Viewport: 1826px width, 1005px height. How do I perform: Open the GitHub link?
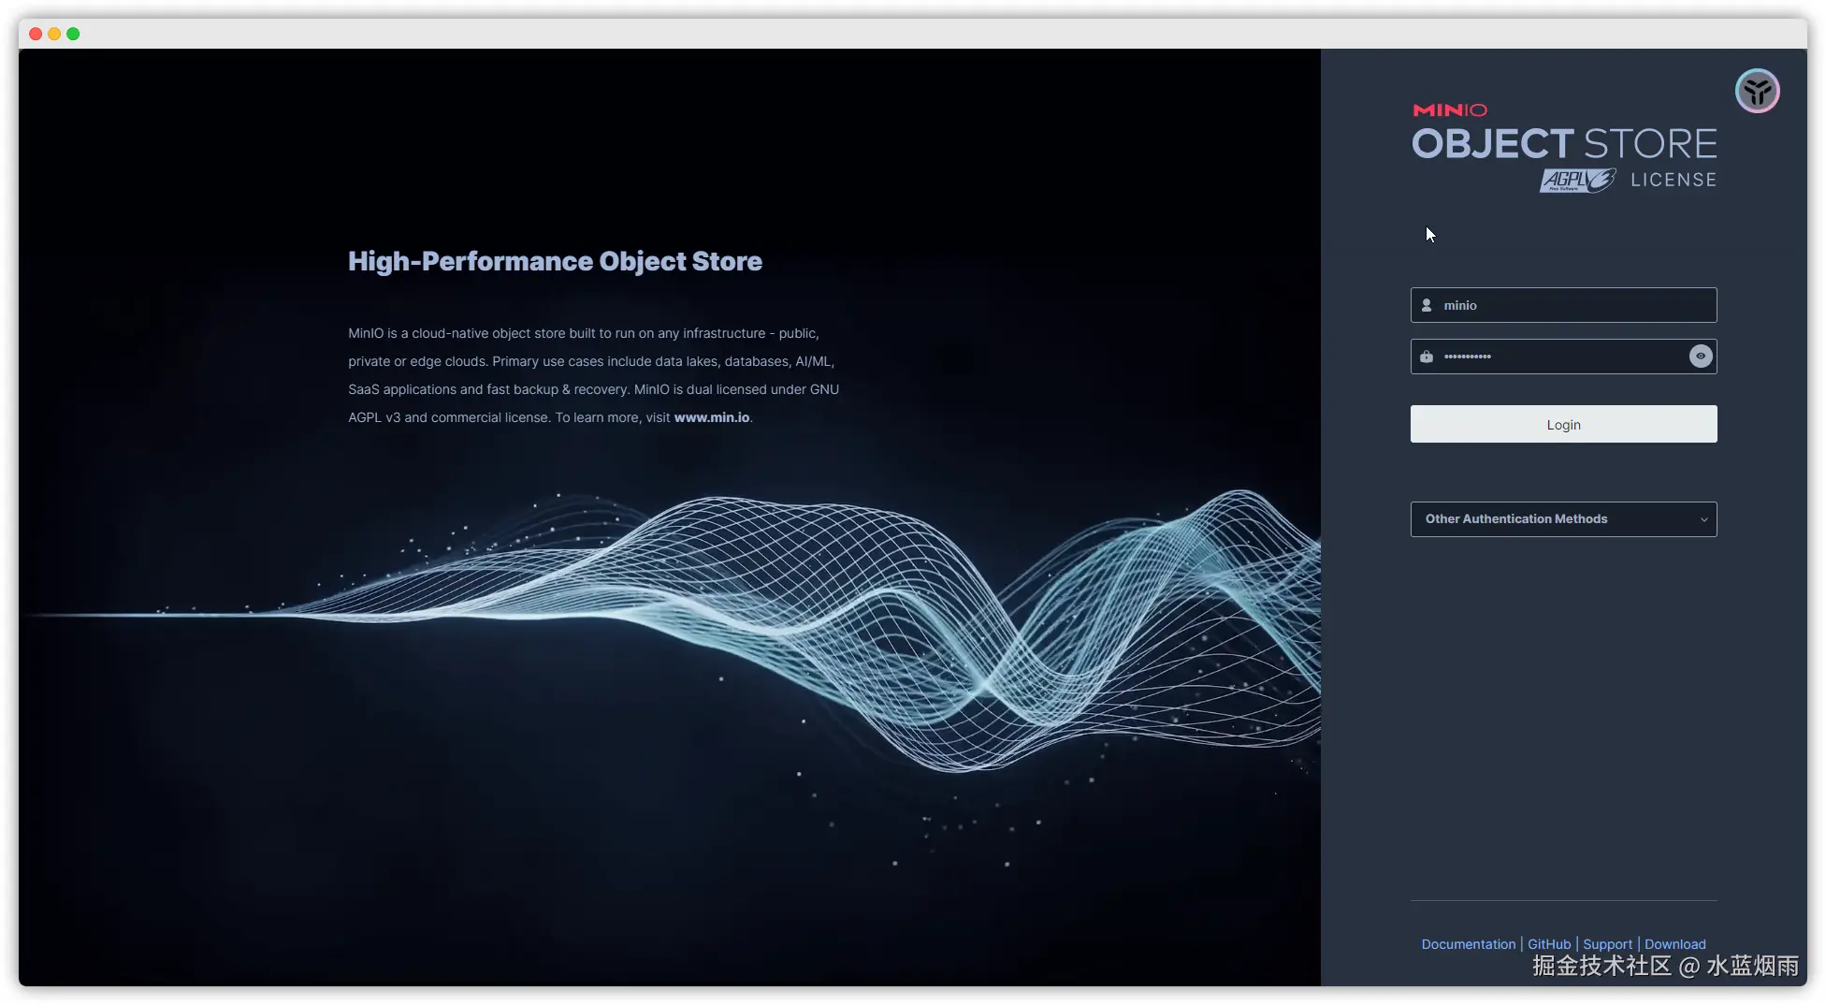(x=1549, y=944)
